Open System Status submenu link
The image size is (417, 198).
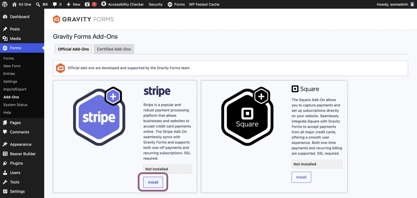15,105
